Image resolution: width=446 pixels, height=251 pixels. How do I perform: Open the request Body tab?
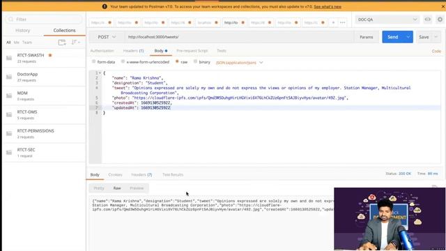[161, 51]
